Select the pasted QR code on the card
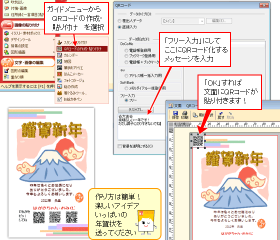The height and width of the screenshot is (240, 280). [198, 141]
